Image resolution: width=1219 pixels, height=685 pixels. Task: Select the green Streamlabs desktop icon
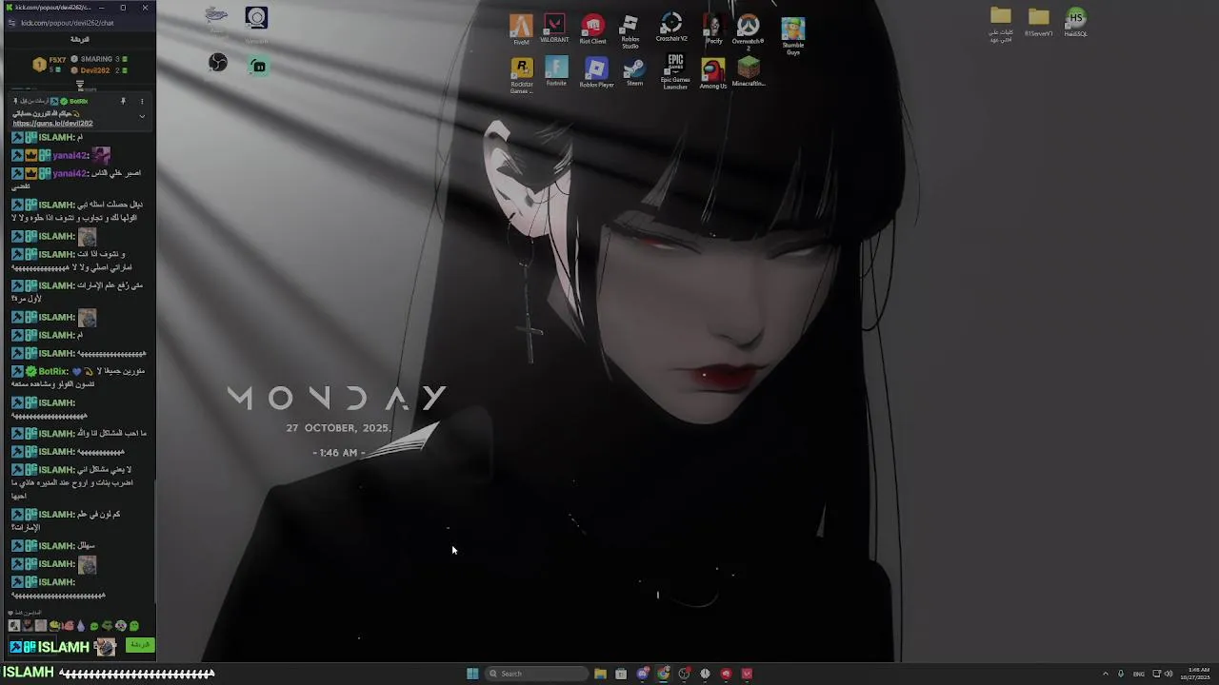(258, 65)
